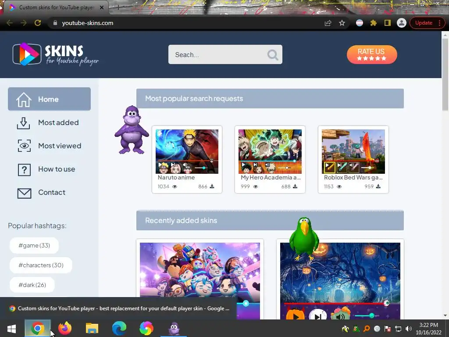This screenshot has height=337, width=449.
Task: Open the Home menu item
Action: (x=49, y=99)
